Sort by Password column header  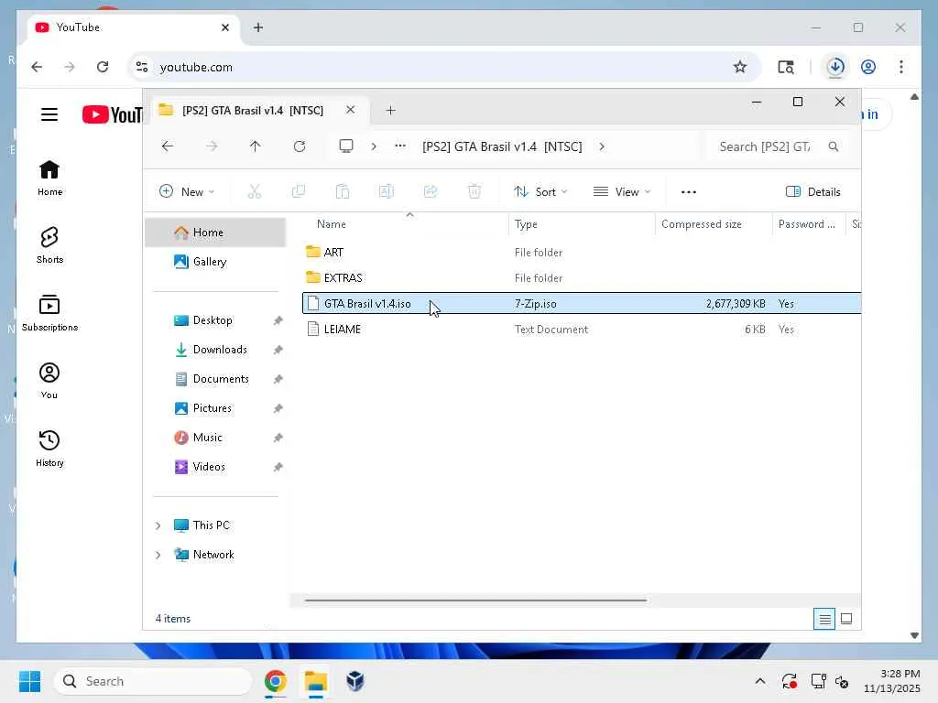tap(809, 224)
